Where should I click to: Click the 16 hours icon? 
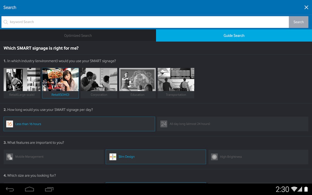point(9,124)
